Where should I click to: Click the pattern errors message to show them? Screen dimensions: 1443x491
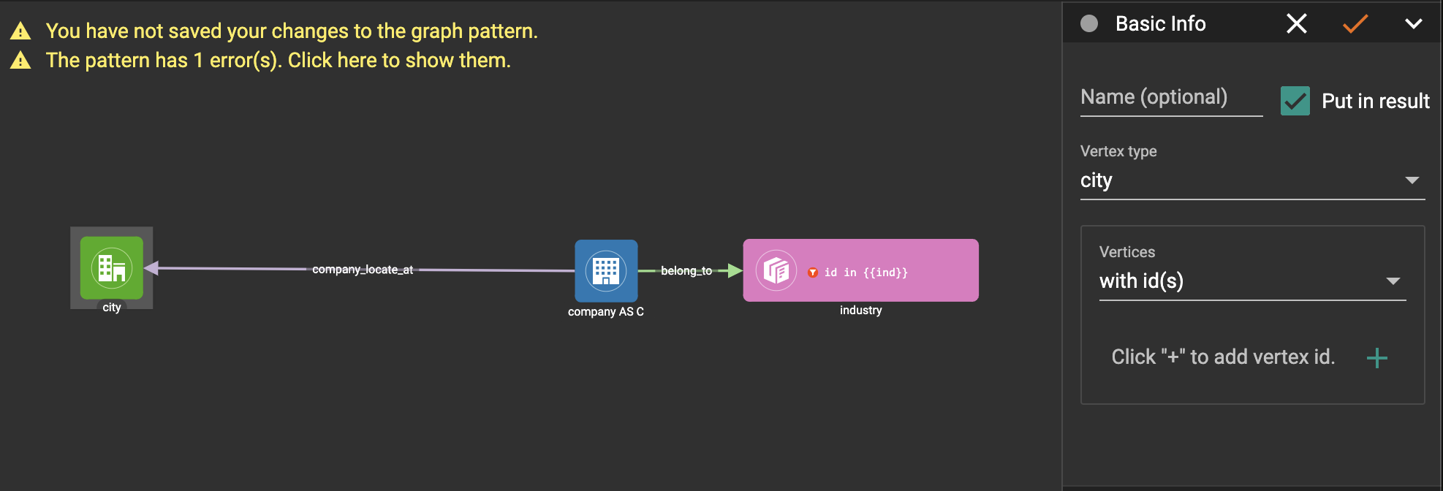click(278, 61)
